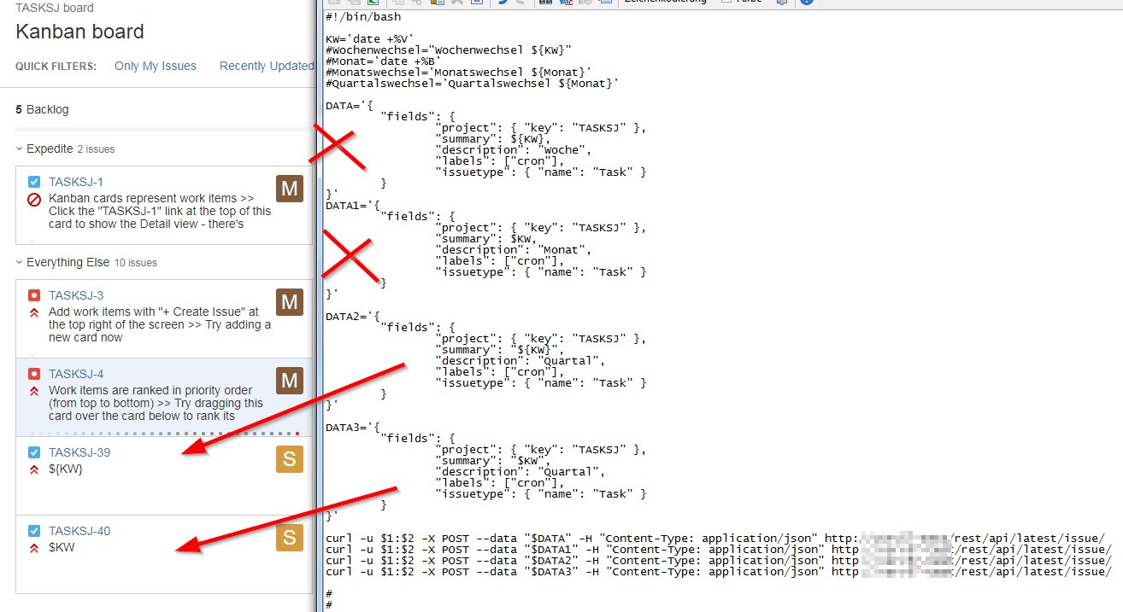This screenshot has height=612, width=1123.
Task: Click the priority arrows icon on TASKSJ-39
Action: pyautogui.click(x=34, y=469)
